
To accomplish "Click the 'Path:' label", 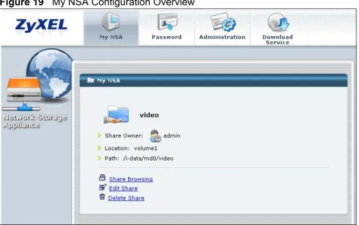I will click(x=112, y=158).
